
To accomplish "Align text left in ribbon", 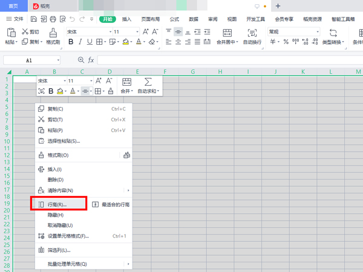I will (169, 42).
